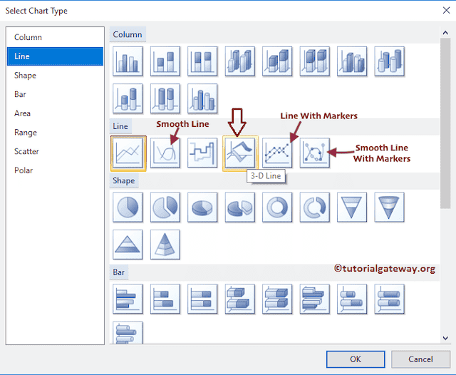Pick the 3-D 100% Stacked Column icon
Image resolution: width=456 pixels, height=375 pixels.
315,61
